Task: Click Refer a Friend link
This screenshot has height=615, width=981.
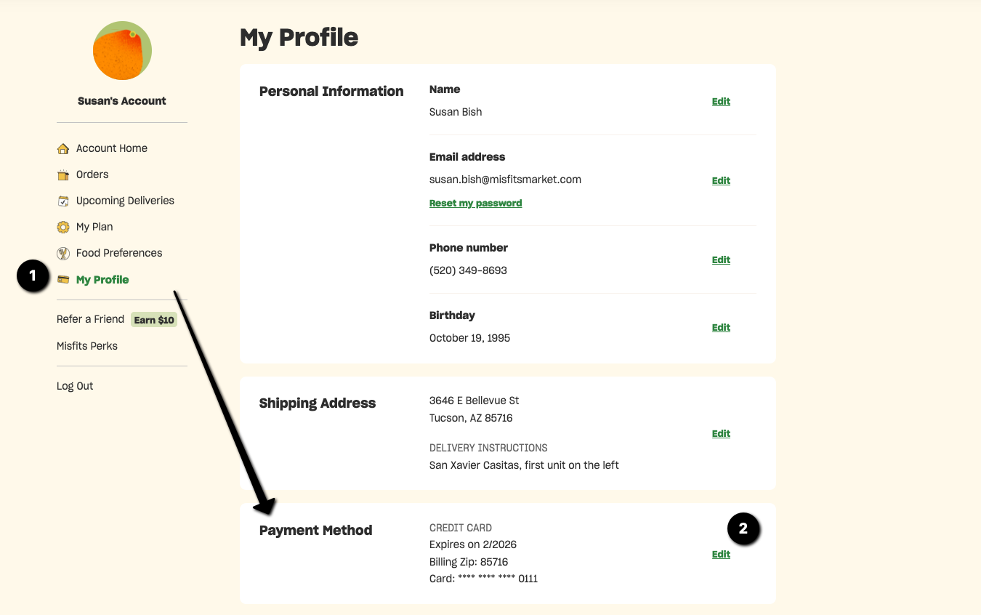Action: [x=90, y=319]
